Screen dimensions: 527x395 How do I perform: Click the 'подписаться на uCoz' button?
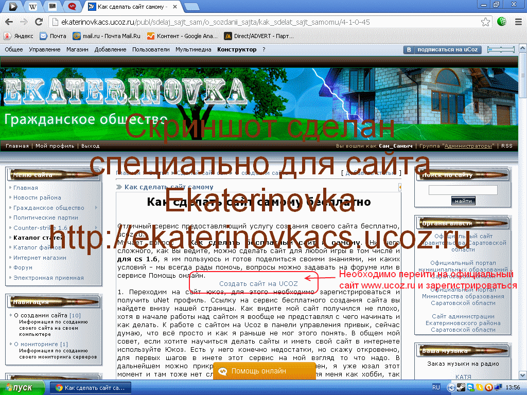[x=442, y=50]
